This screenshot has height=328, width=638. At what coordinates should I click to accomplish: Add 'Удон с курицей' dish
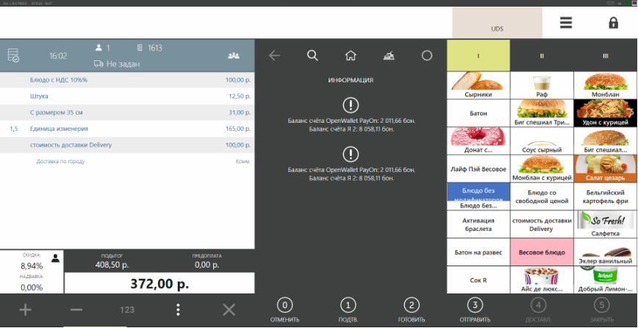pyautogui.click(x=606, y=113)
